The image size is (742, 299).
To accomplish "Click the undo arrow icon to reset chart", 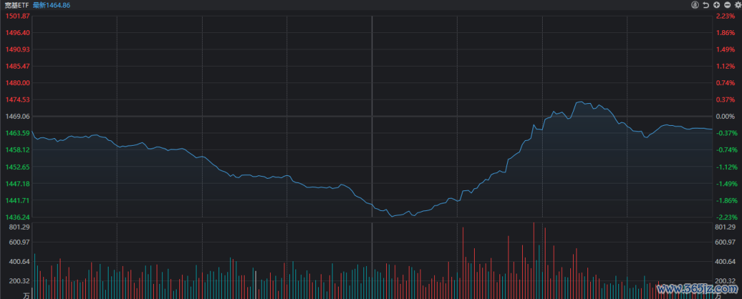I will coord(706,5).
